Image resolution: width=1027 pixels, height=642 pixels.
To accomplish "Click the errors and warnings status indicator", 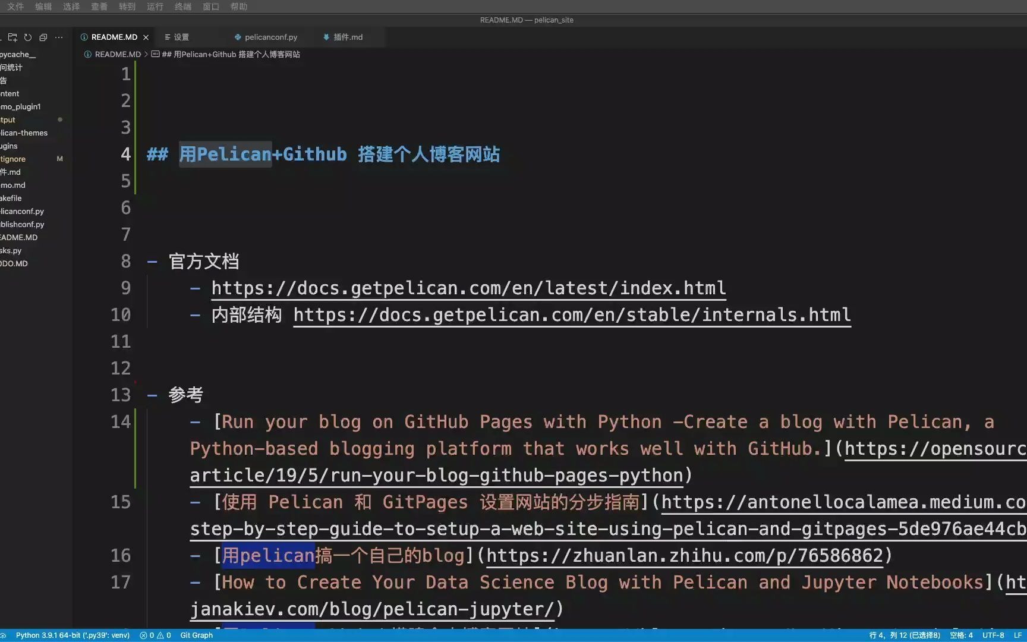I will 155,635.
